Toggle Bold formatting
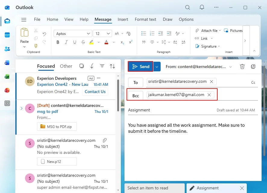Viewport: 267px width, 193px height. coord(58,42)
